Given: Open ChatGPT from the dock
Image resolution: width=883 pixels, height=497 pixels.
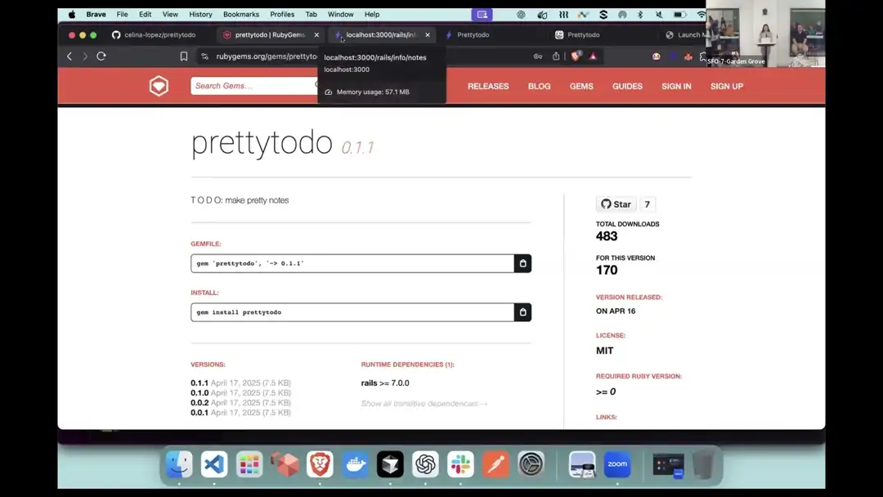Looking at the screenshot, I should [425, 464].
